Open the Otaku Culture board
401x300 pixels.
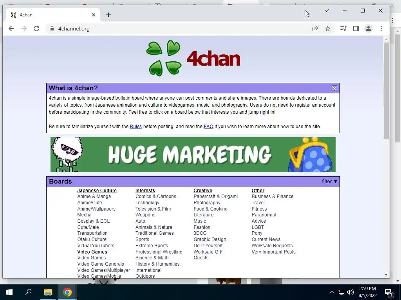(92, 239)
